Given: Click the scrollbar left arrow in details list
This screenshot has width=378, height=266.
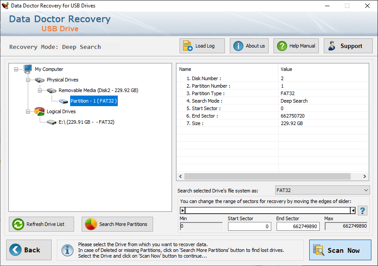Looking at the screenshot, I should (180, 177).
